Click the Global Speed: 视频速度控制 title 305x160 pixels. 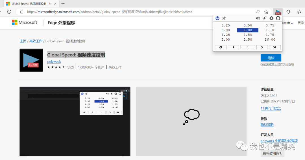(76, 55)
